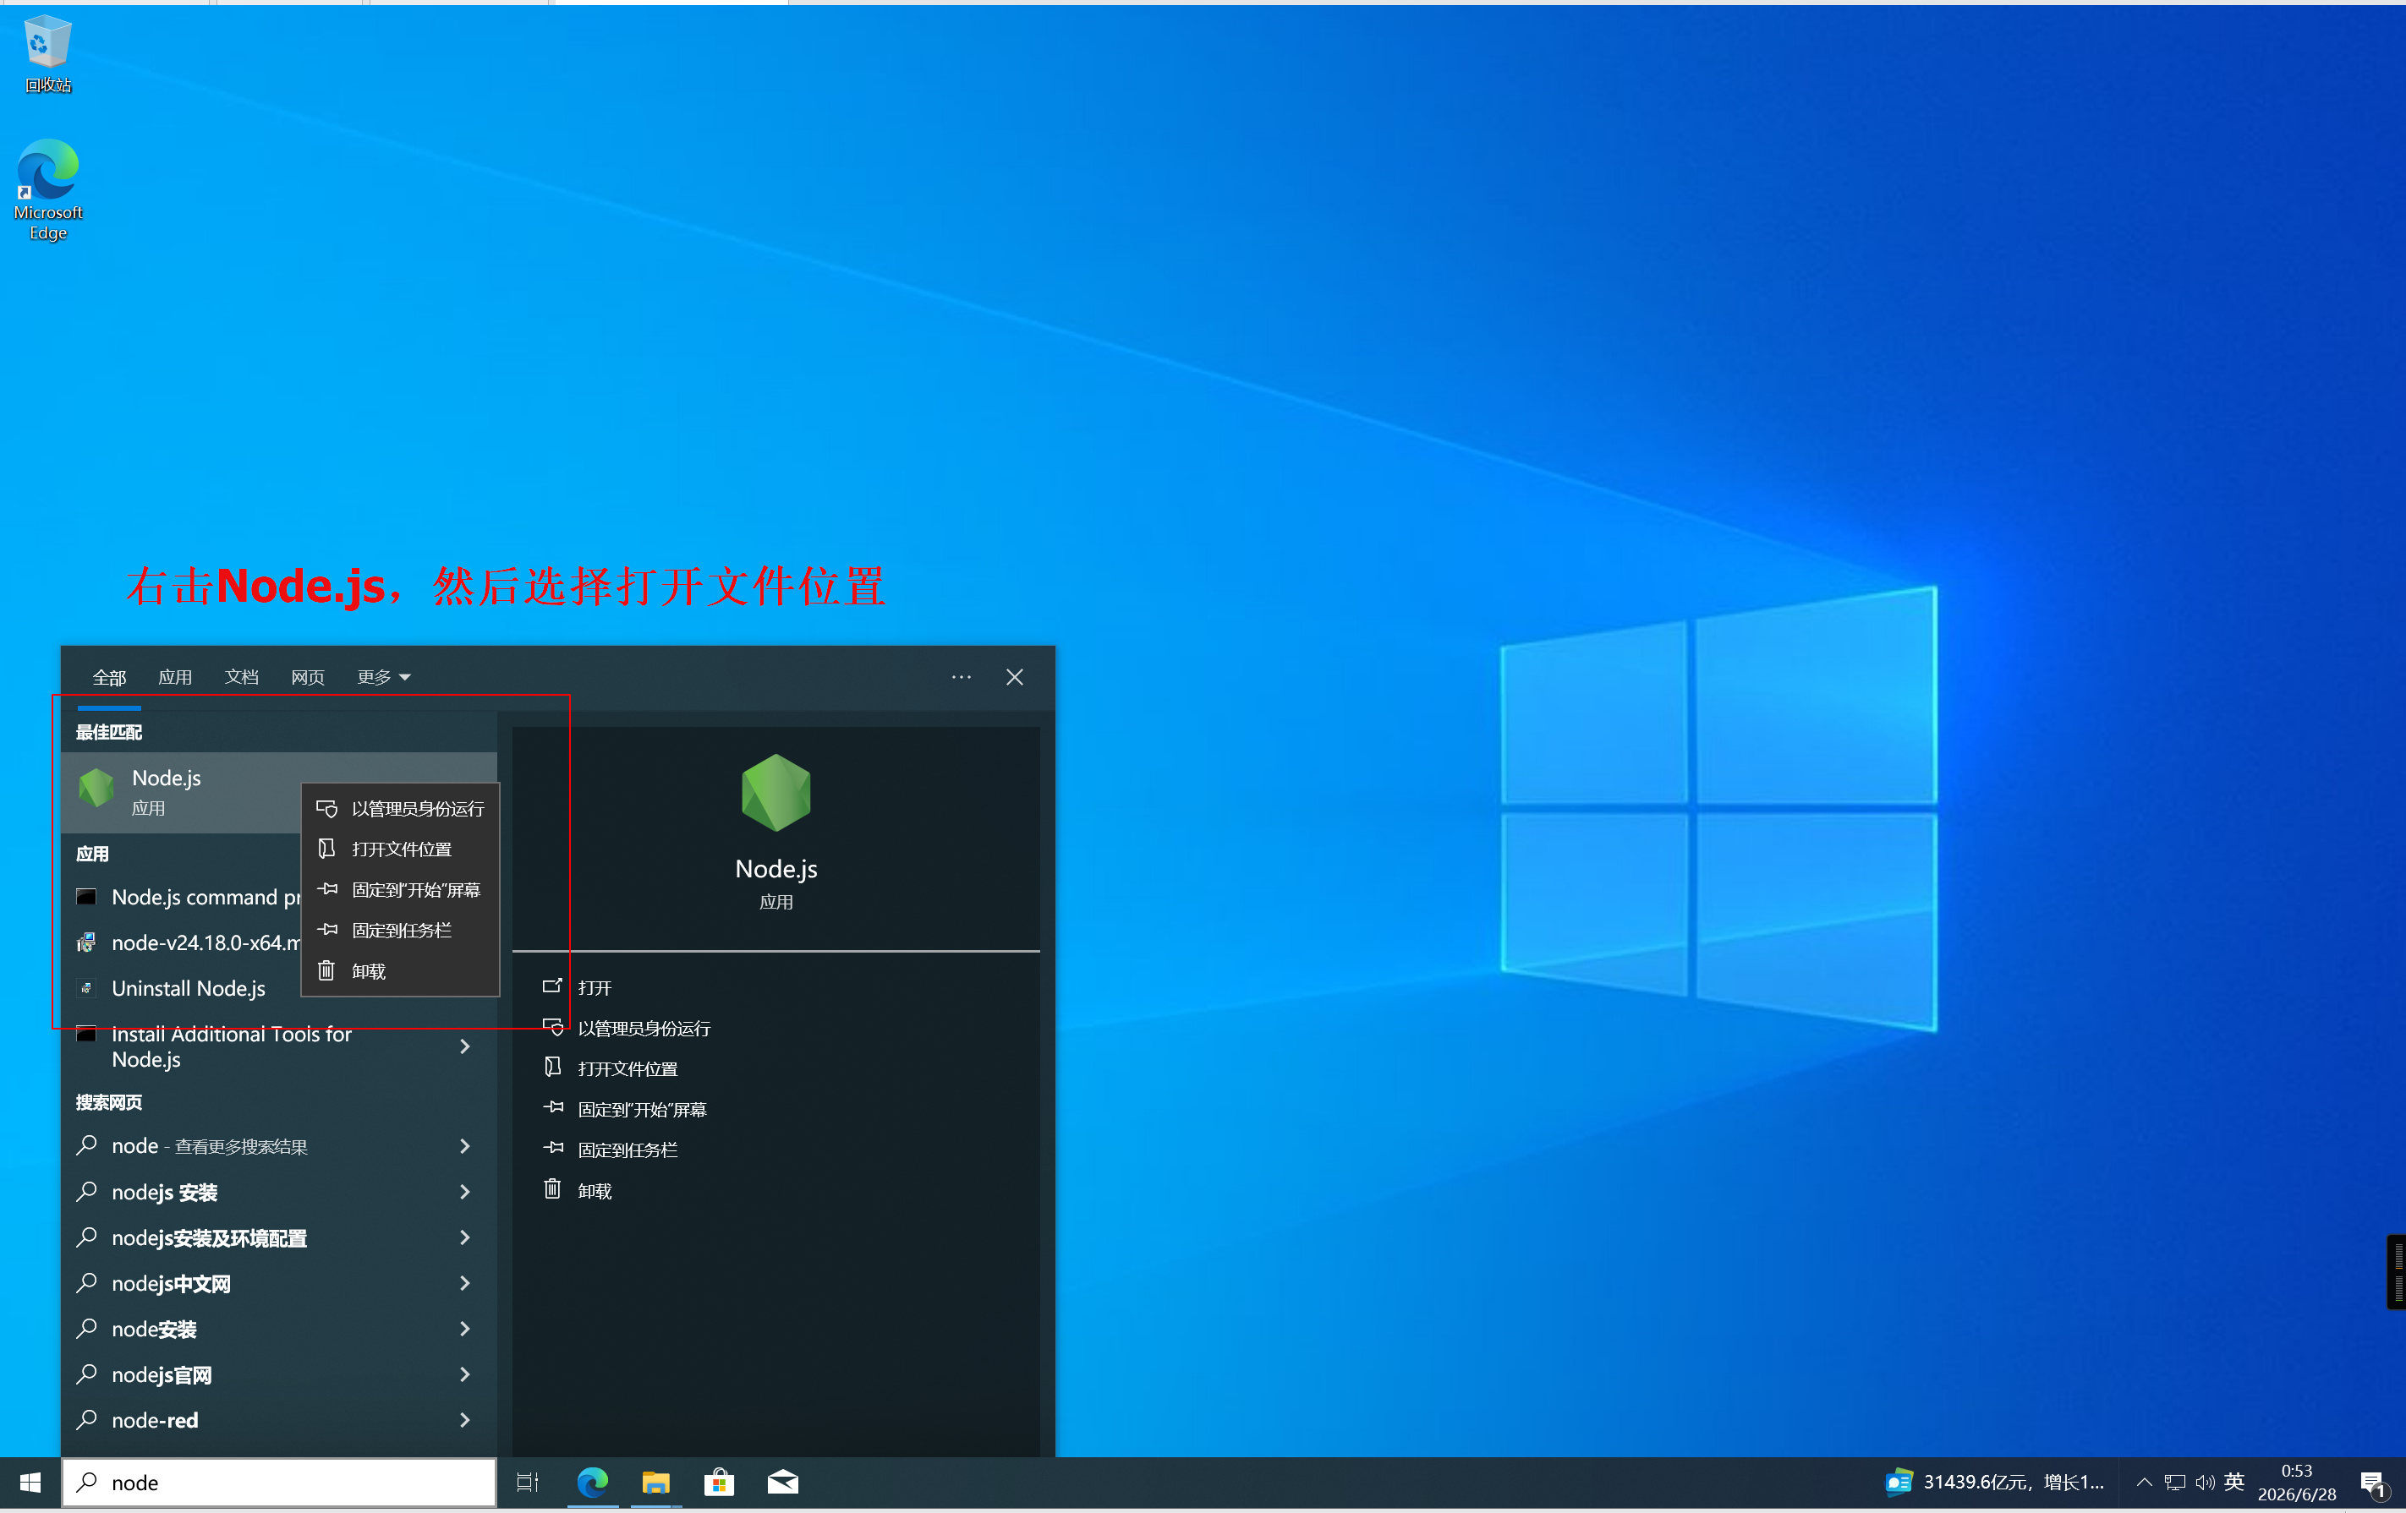The width and height of the screenshot is (2406, 1513).
Task: Choose 固定到任务栏 in the context menu
Action: pyautogui.click(x=400, y=930)
